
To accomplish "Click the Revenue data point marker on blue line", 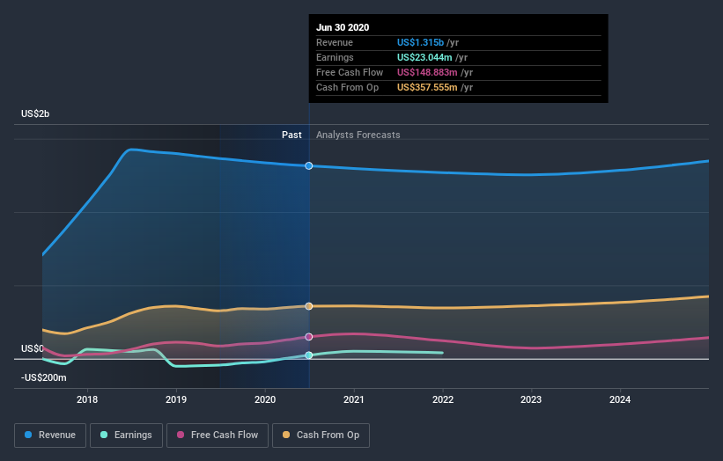I will (309, 165).
